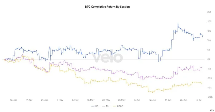Select the 19. Jun date label

168,100
